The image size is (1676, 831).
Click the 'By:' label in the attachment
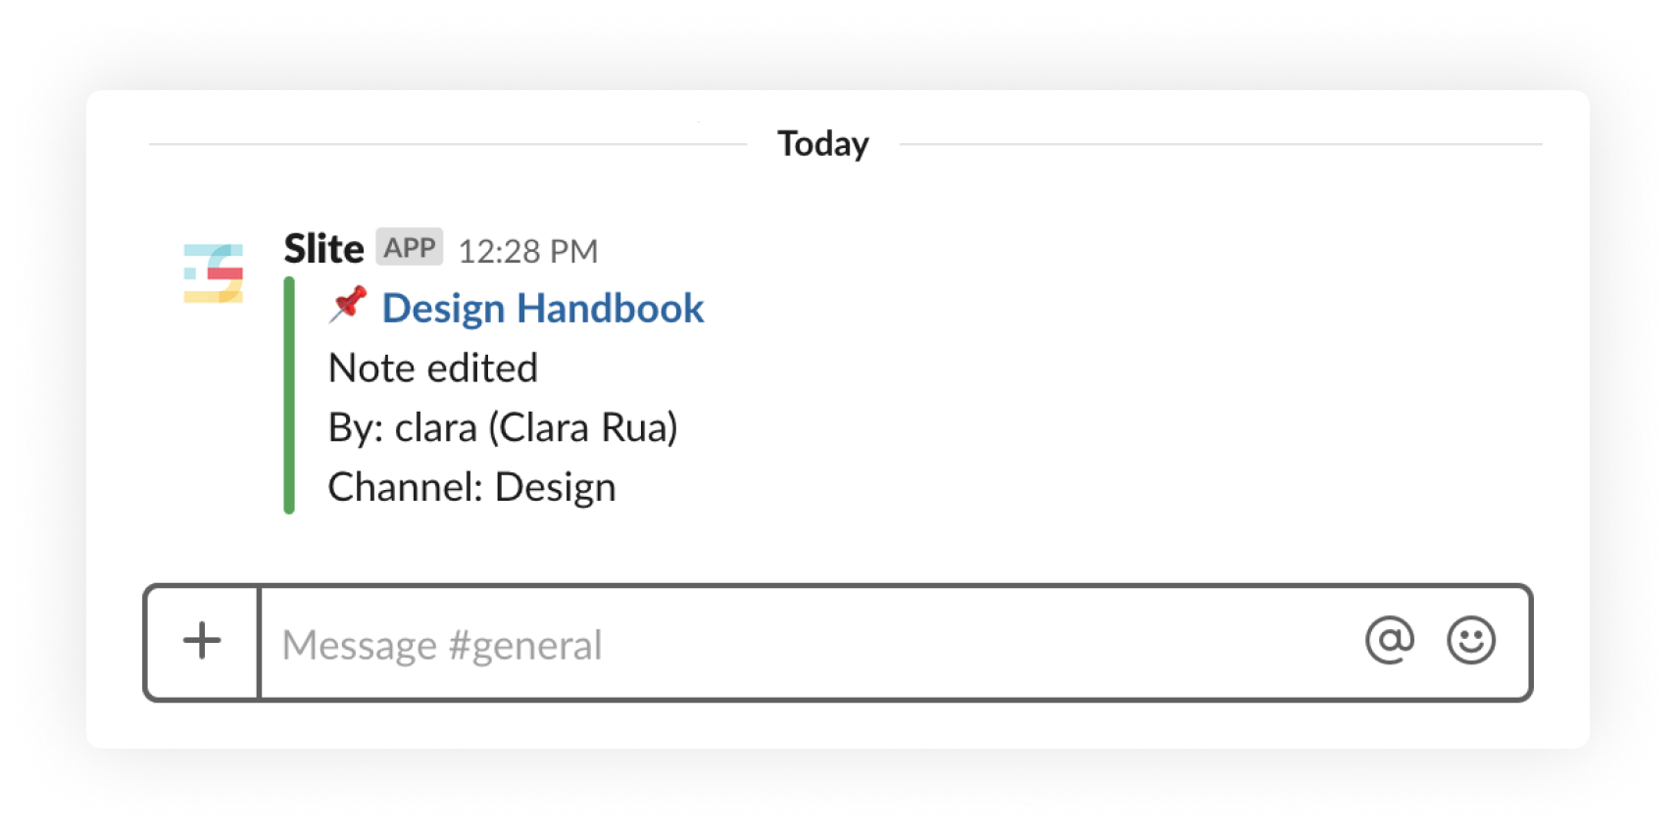click(x=356, y=428)
